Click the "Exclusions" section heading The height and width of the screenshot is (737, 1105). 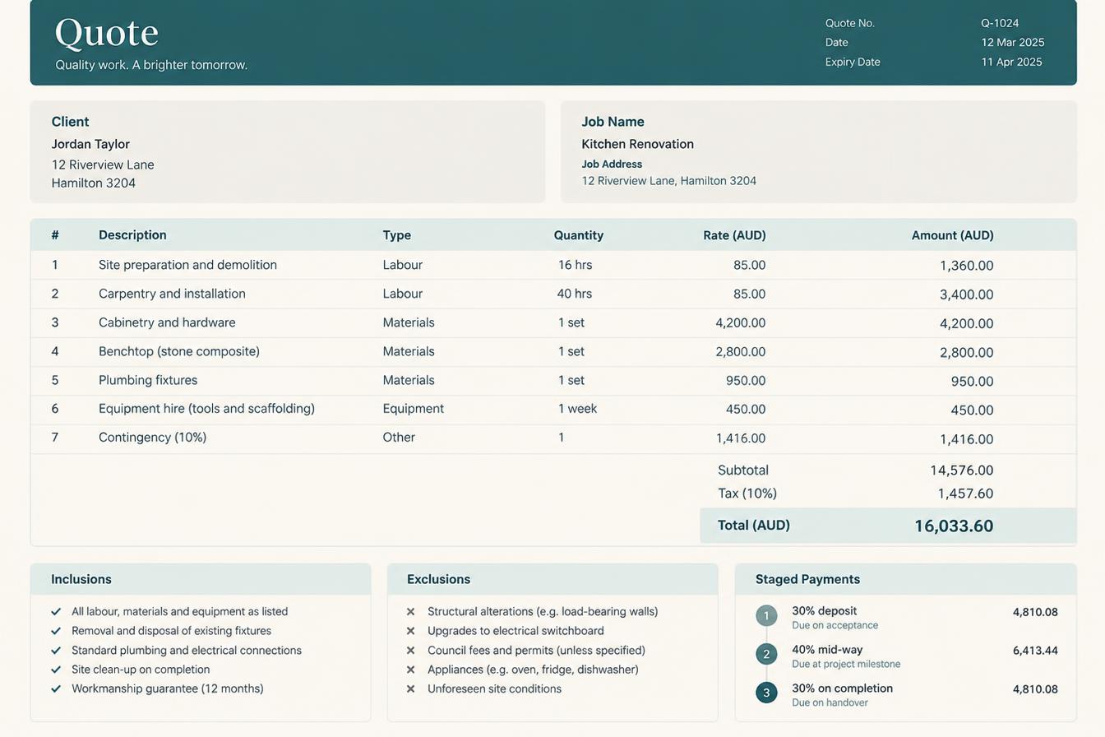[439, 579]
